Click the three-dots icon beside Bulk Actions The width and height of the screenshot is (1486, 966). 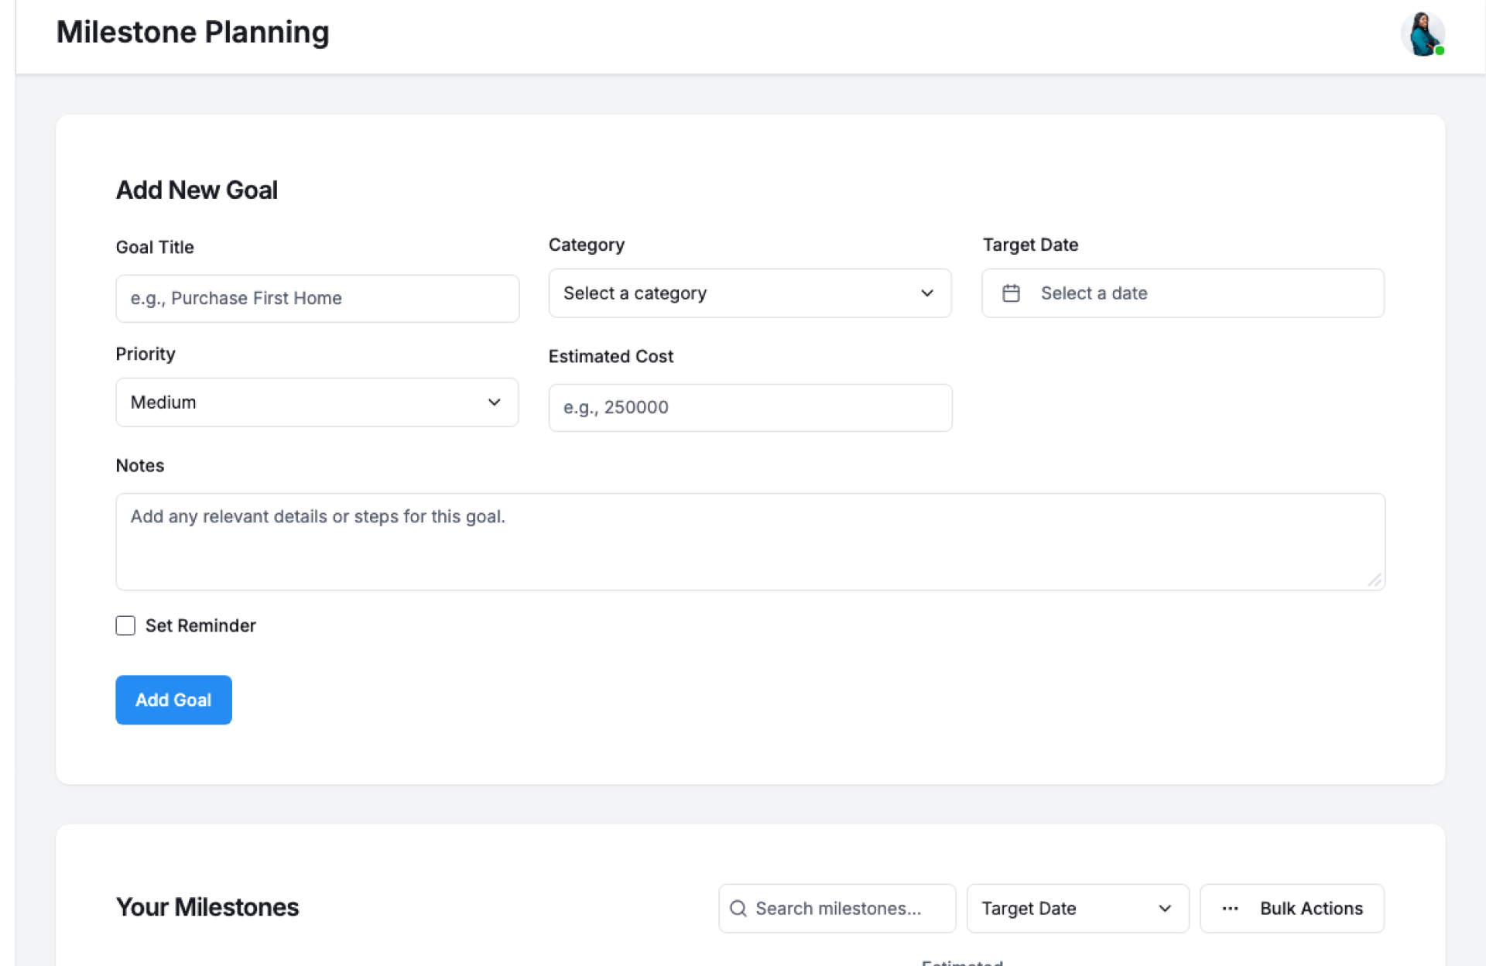pyautogui.click(x=1230, y=908)
